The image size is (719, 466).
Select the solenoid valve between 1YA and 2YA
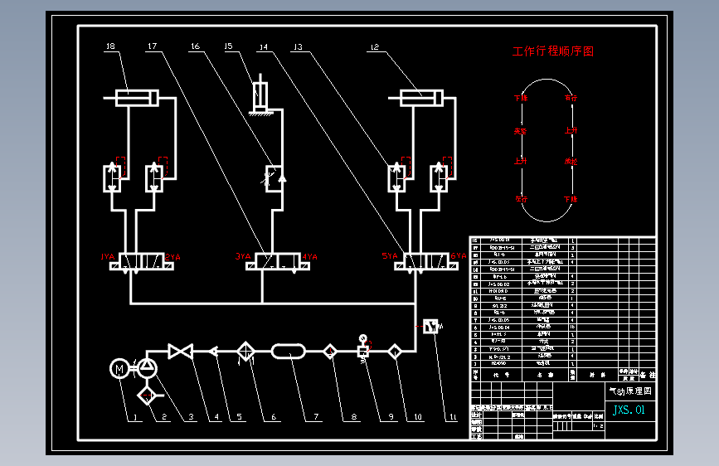(x=141, y=262)
